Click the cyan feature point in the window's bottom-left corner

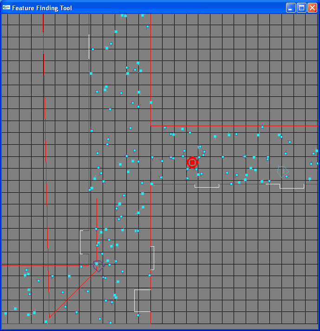click(6, 313)
